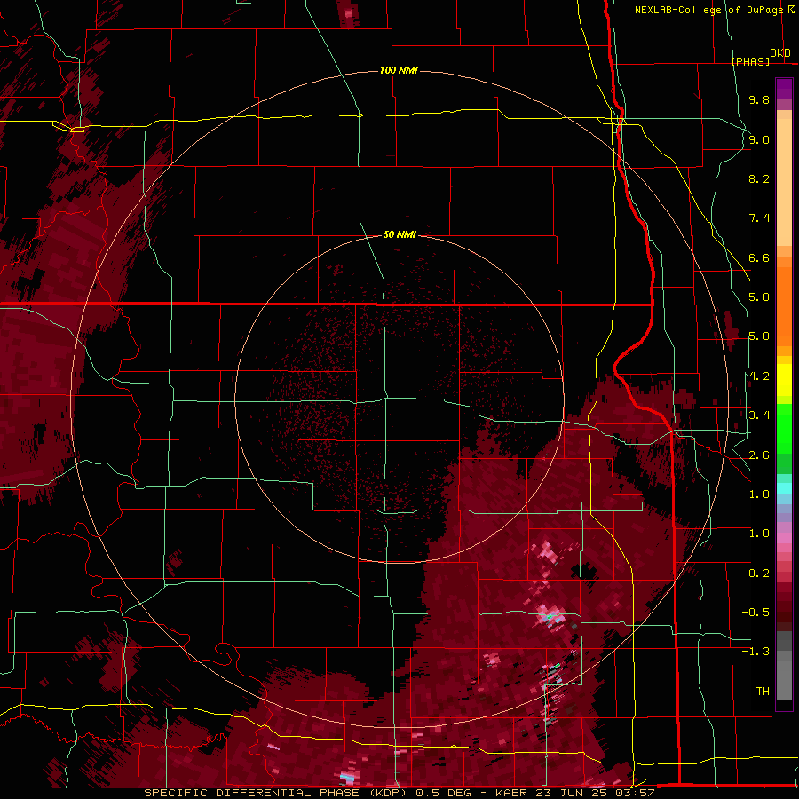Select the 2.6 scale value
The width and height of the screenshot is (799, 799).
[759, 455]
